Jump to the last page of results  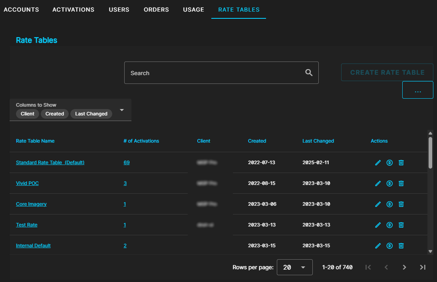click(x=423, y=267)
